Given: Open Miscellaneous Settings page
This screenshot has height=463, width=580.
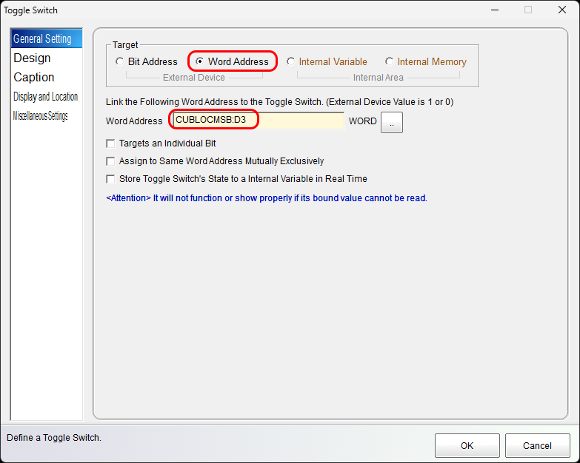Looking at the screenshot, I should pyautogui.click(x=40, y=116).
